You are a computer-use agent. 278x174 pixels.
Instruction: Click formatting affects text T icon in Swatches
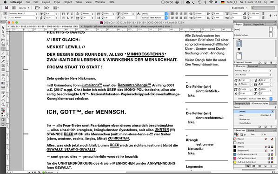(245, 134)
